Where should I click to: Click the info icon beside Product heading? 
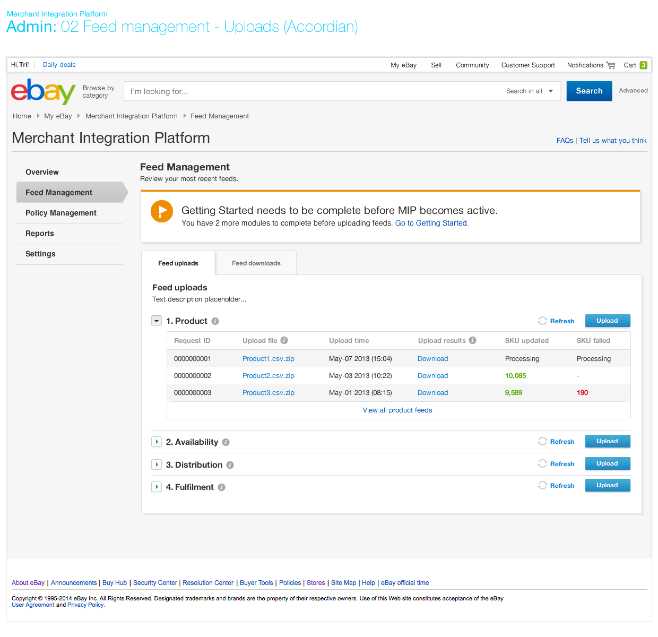[x=215, y=321]
